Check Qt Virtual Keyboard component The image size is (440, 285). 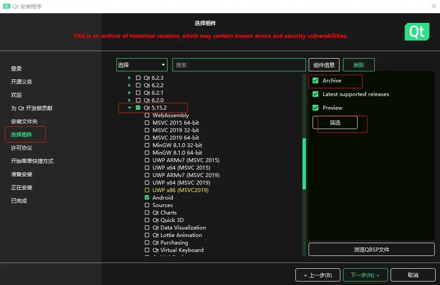click(147, 250)
